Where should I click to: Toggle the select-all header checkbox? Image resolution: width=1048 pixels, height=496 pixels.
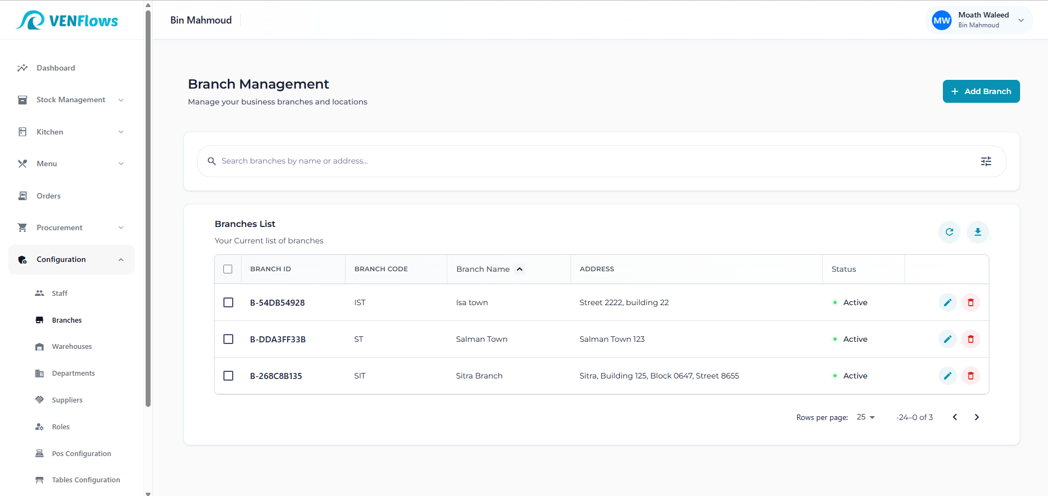coord(228,269)
